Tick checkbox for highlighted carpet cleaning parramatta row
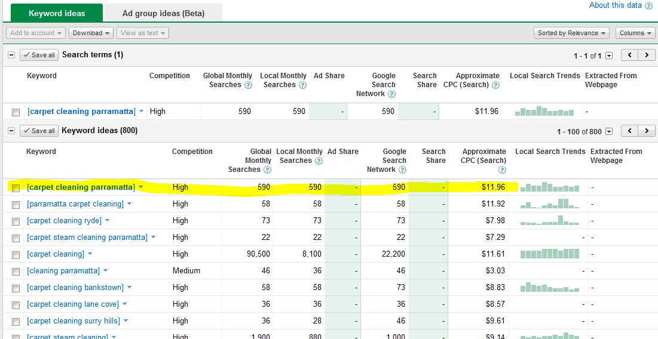This screenshot has width=658, height=339. (x=16, y=188)
